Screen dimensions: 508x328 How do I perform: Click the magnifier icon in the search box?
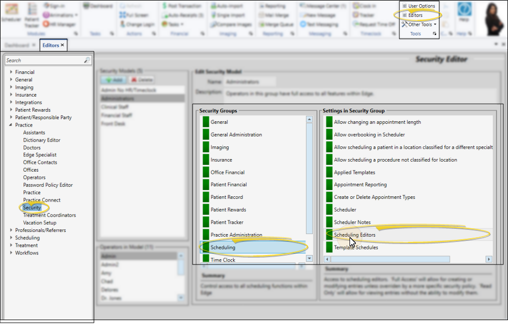87,61
